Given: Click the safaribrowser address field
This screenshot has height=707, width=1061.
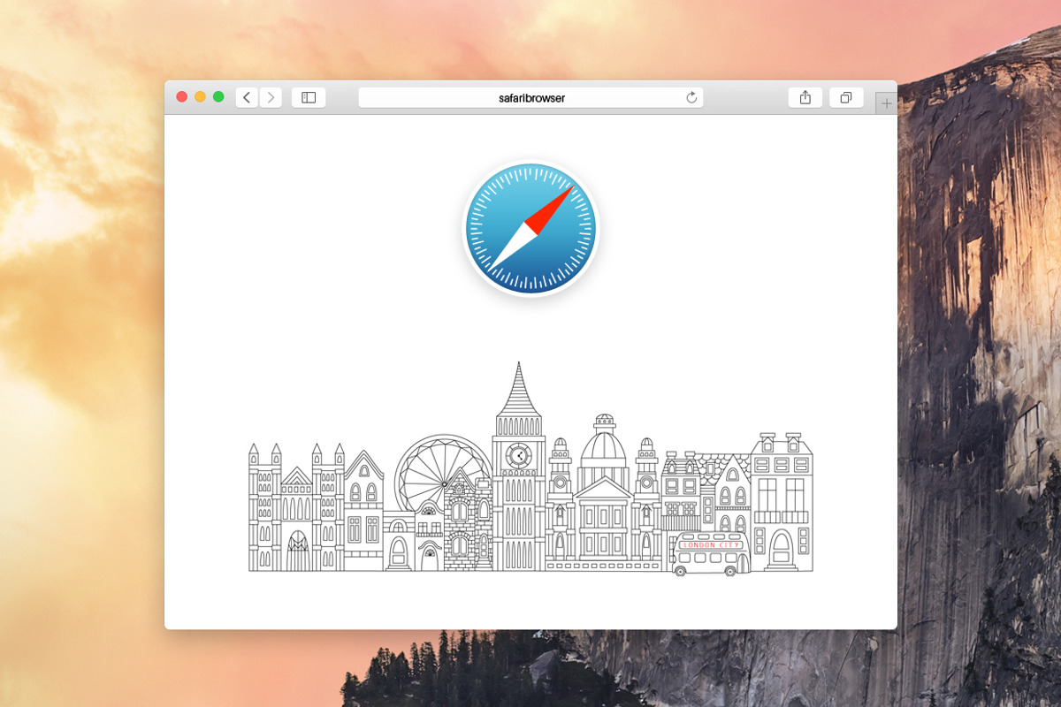Looking at the screenshot, I should (x=530, y=97).
